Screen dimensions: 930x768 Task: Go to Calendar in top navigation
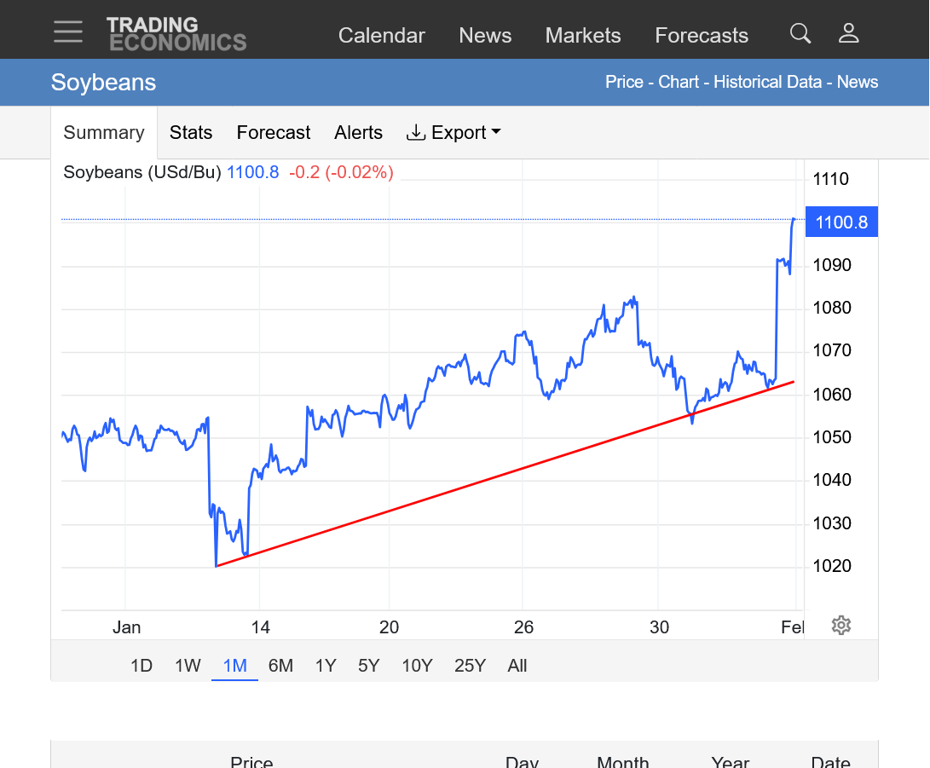[381, 36]
